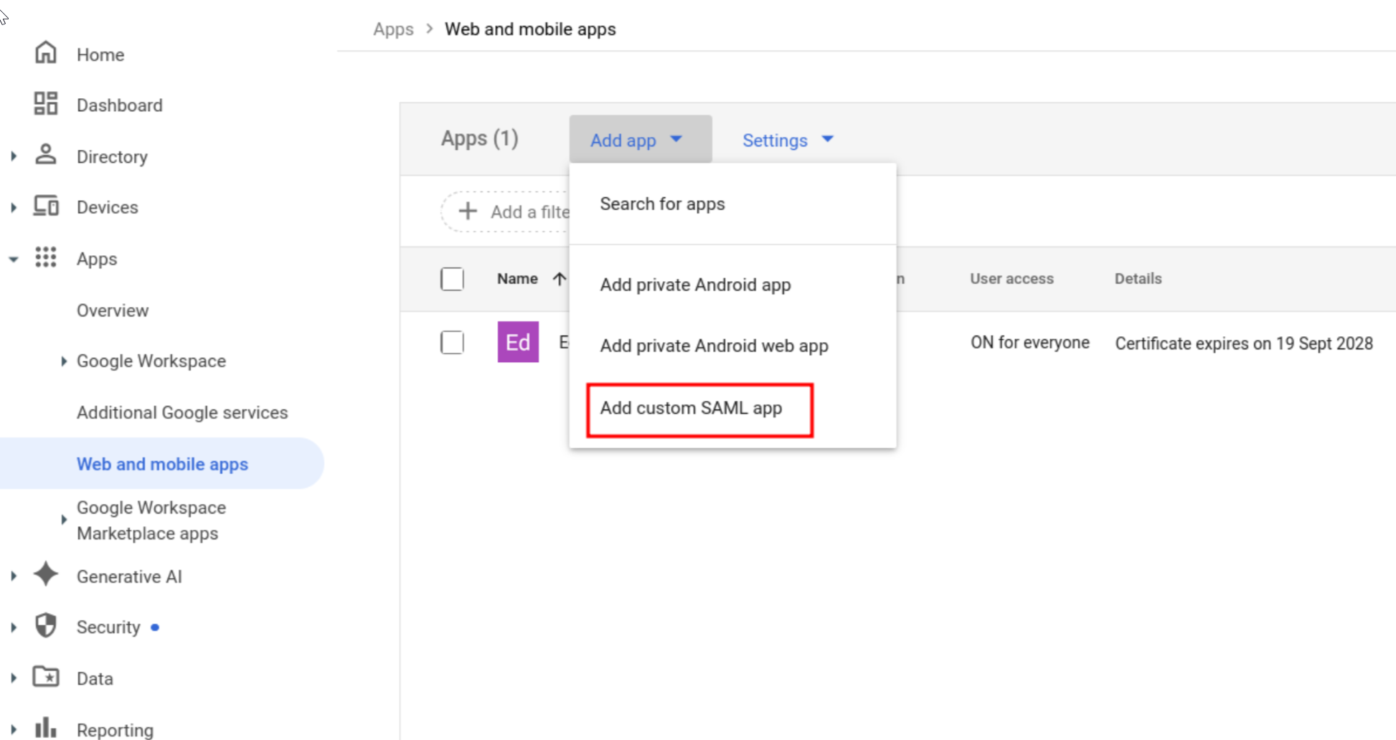Click the Name column header
Screen dimensions: 1396x740
click(x=517, y=279)
